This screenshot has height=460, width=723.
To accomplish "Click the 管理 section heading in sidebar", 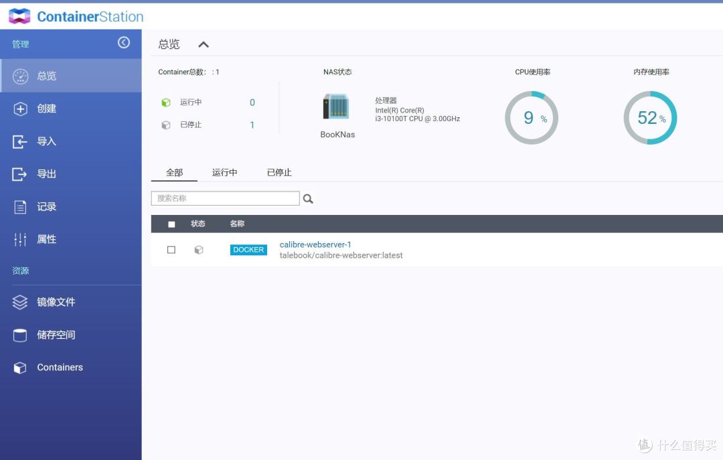I will [20, 44].
